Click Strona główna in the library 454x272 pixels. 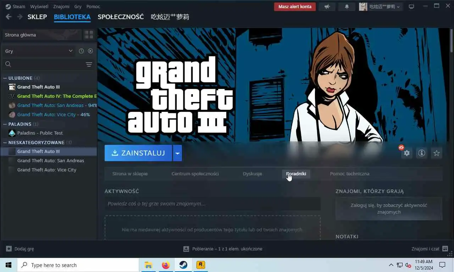coord(41,35)
